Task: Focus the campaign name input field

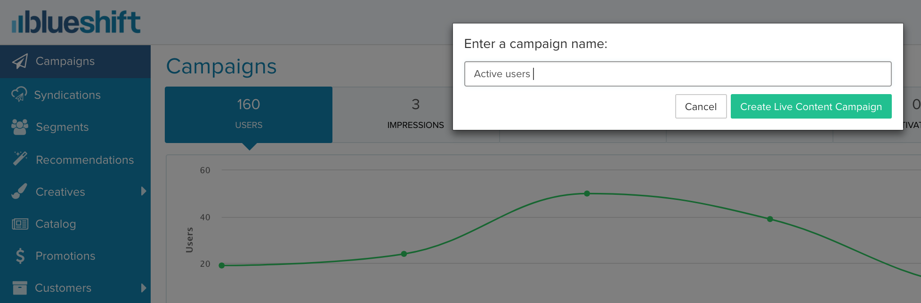Action: click(x=678, y=74)
